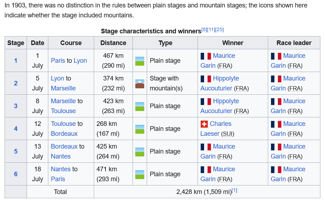
Task: Click the plain stage icon in Stage 4
Action: pyautogui.click(x=140, y=129)
